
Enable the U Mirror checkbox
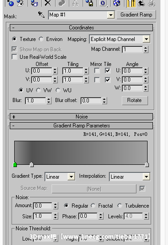click(97, 71)
